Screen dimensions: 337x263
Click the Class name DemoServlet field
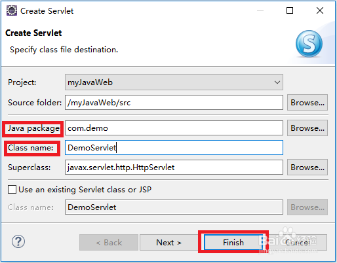[x=174, y=148]
